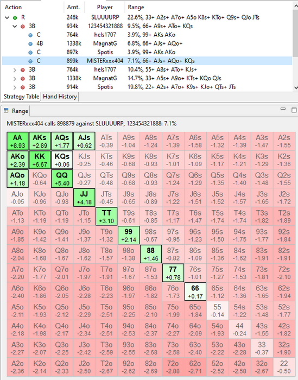Switch to the Strategy Table tab
The width and height of the screenshot is (298, 380).
(x=21, y=97)
